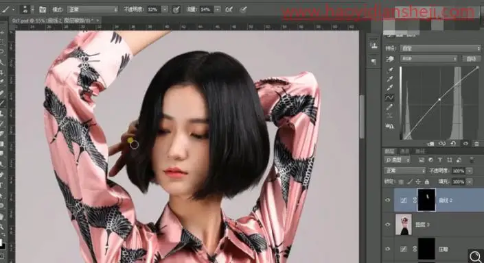Switch to the Paths tab
The width and height of the screenshot is (484, 263).
coord(419,151)
